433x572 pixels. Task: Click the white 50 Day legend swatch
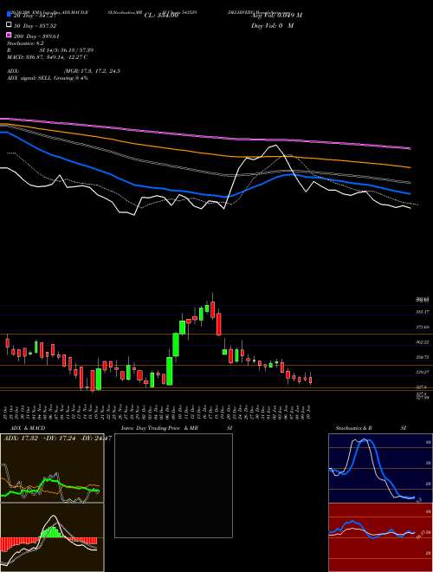[x=10, y=24]
